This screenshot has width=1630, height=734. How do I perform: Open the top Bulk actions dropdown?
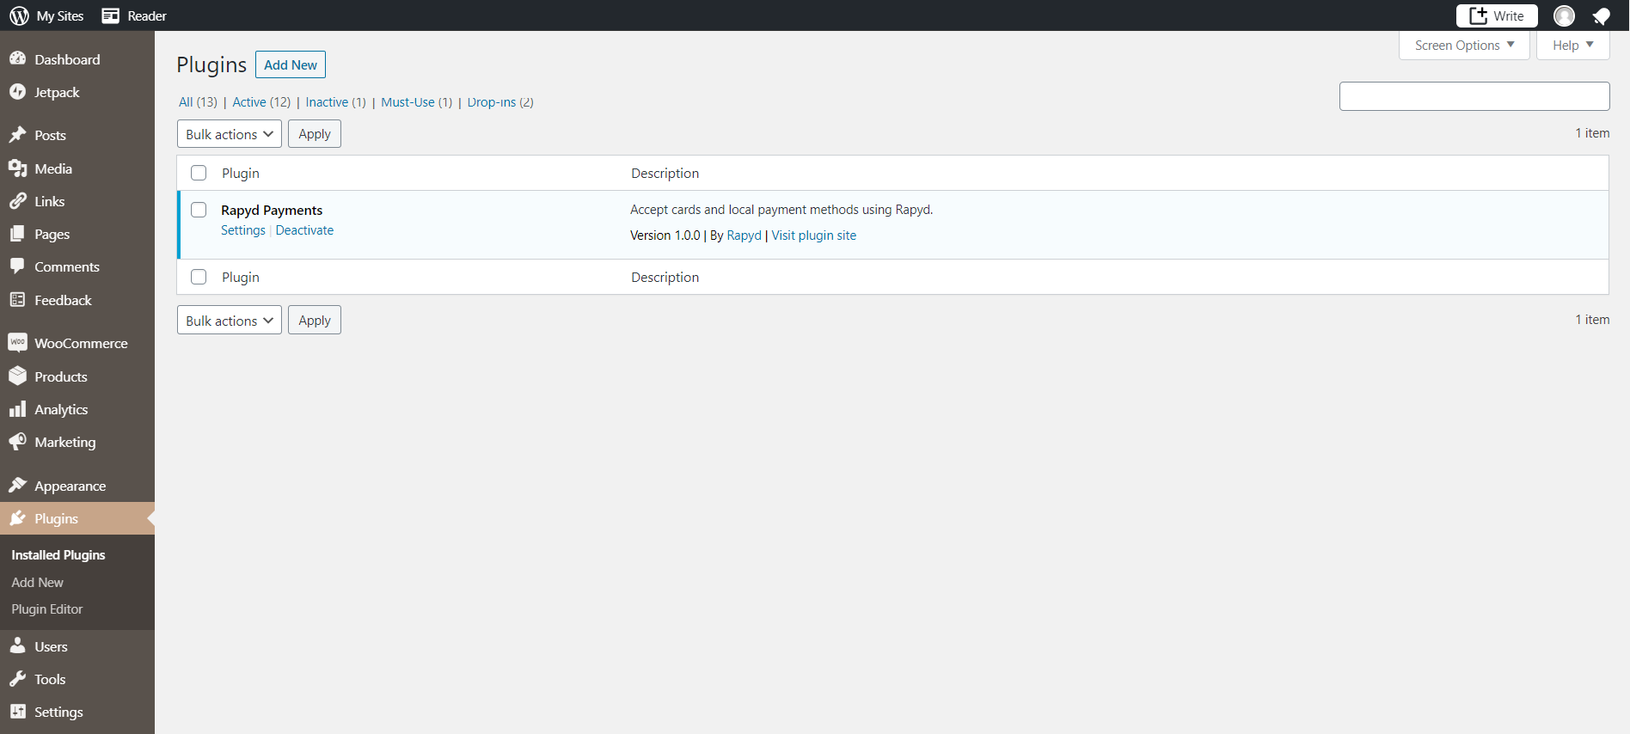coord(229,134)
